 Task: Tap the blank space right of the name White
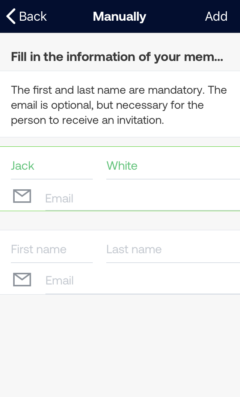pos(188,166)
